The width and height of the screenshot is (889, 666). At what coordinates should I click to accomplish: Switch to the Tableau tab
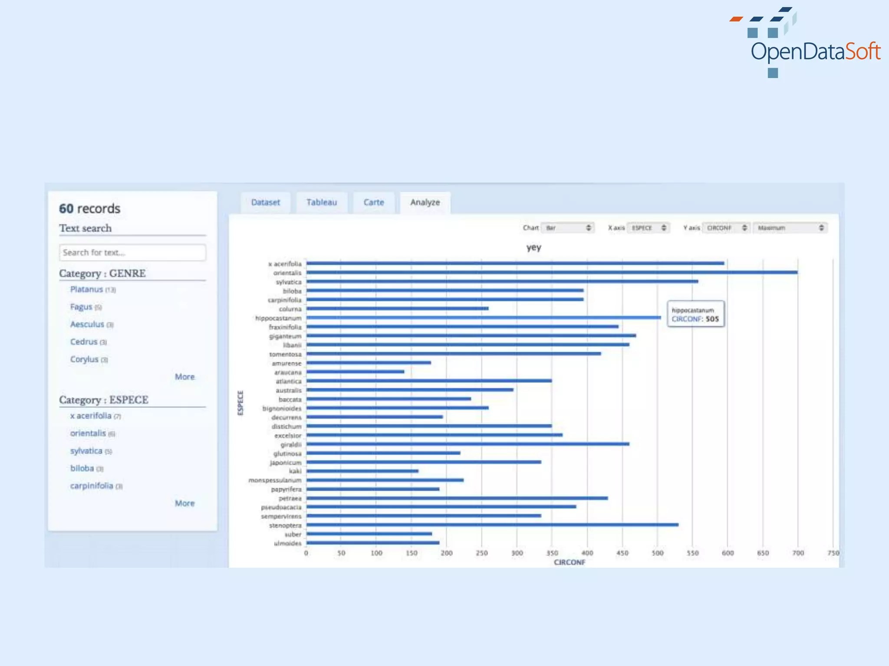coord(321,202)
